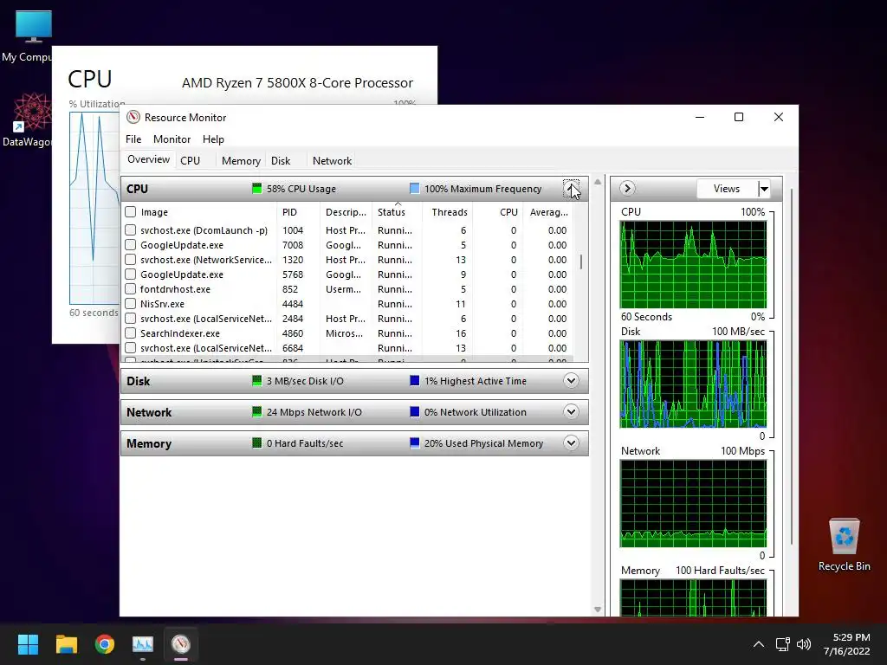Image resolution: width=887 pixels, height=665 pixels.
Task: Show hidden system tray icons
Action: coord(759,644)
